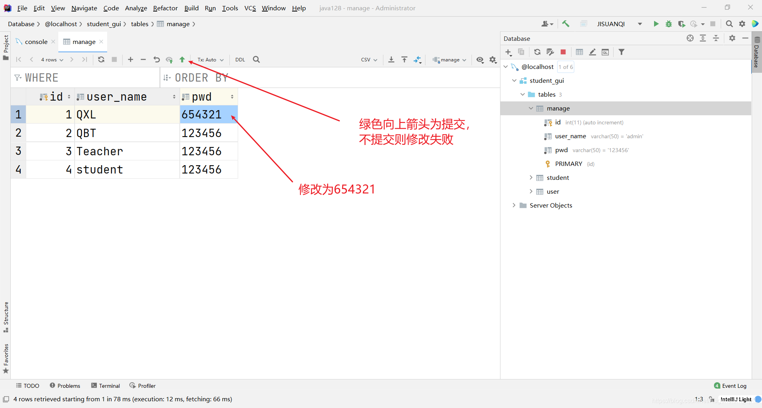This screenshot has width=762, height=408.
Task: Open the Structure tool window sidebar
Action: (6, 317)
